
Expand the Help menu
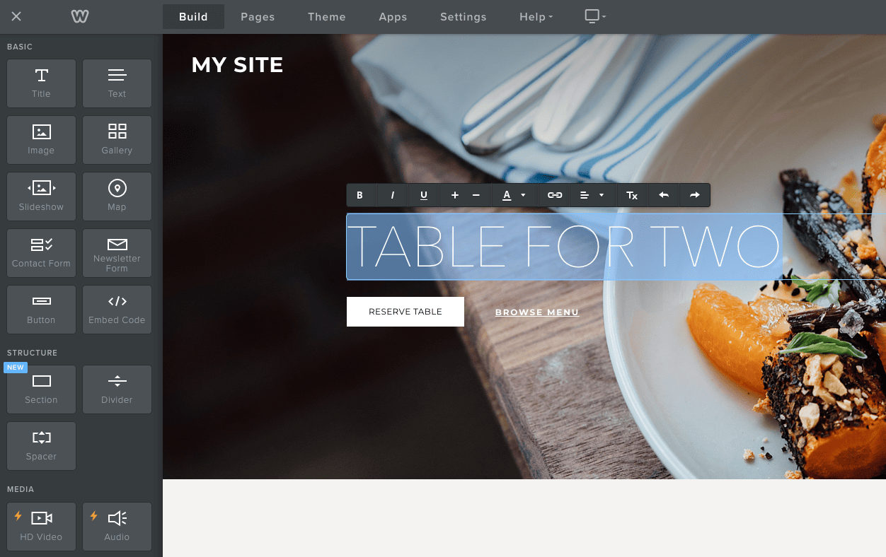536,17
